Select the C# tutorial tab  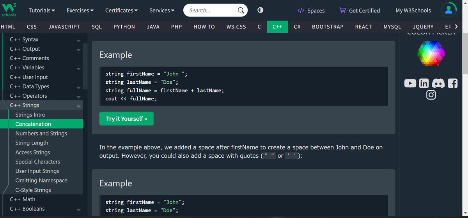tap(297, 26)
